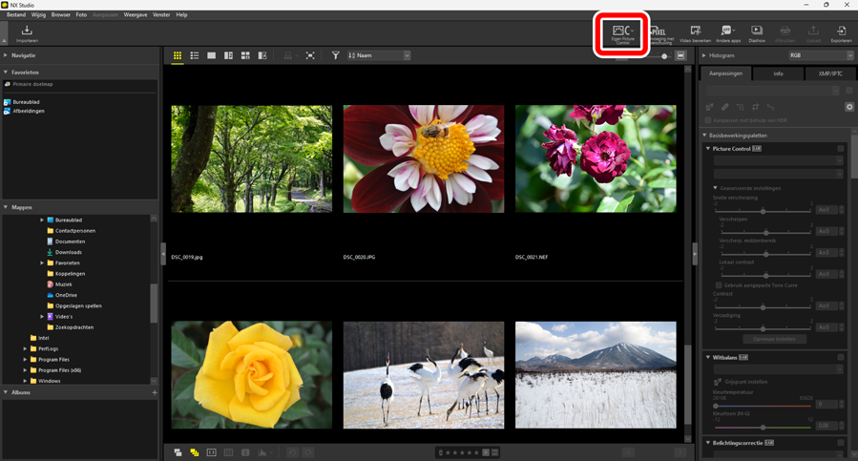Switch to the XMP/IPTC tab

click(x=829, y=73)
